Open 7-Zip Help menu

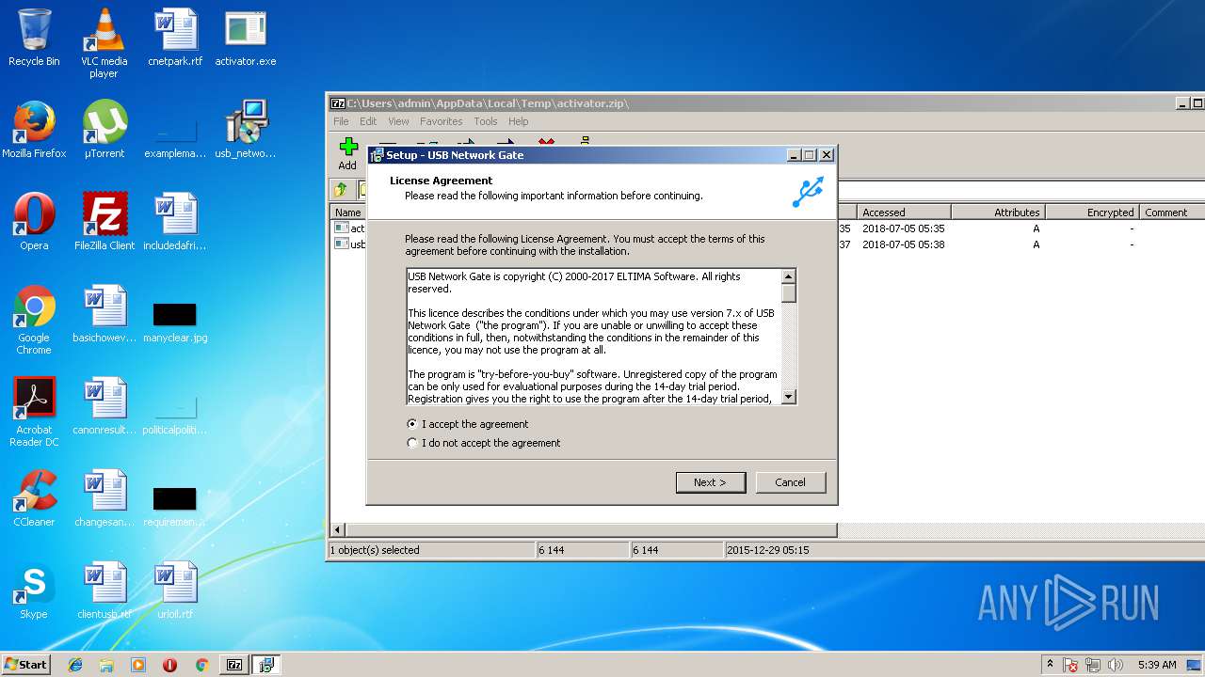519,121
